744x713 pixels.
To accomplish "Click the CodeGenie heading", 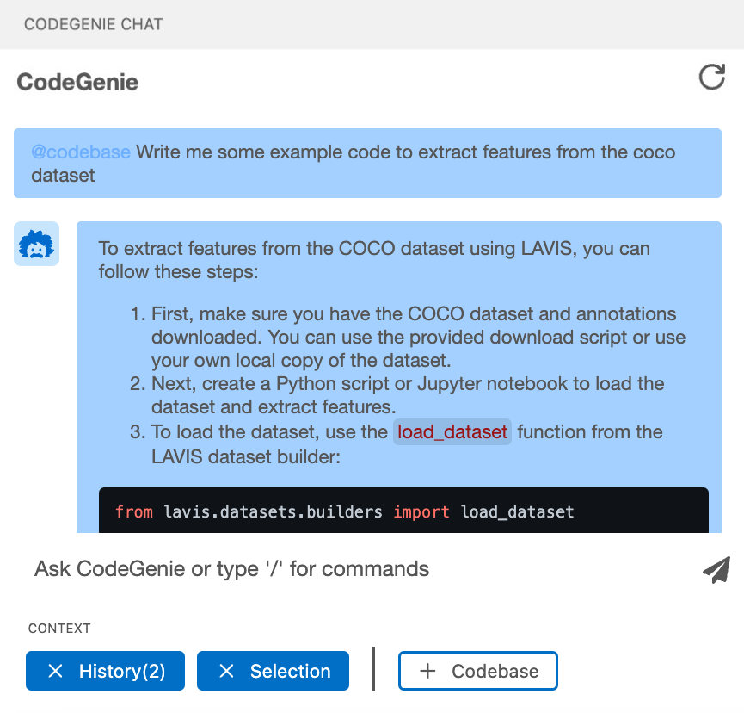I will tap(77, 82).
